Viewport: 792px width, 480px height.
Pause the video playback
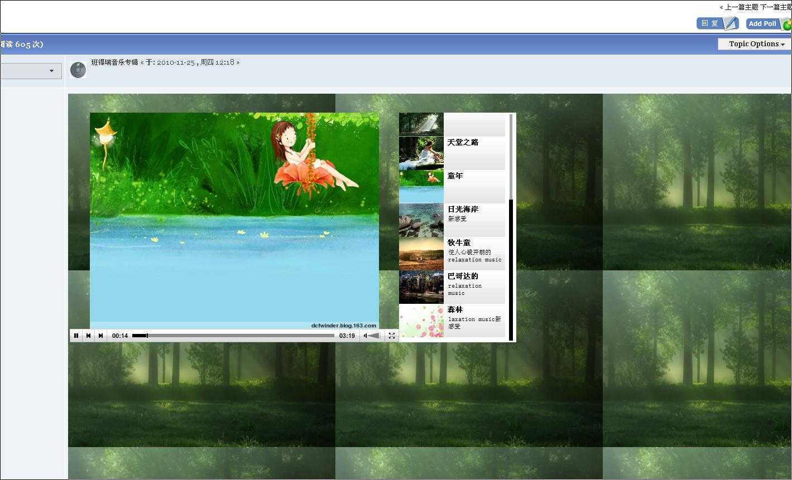click(76, 336)
